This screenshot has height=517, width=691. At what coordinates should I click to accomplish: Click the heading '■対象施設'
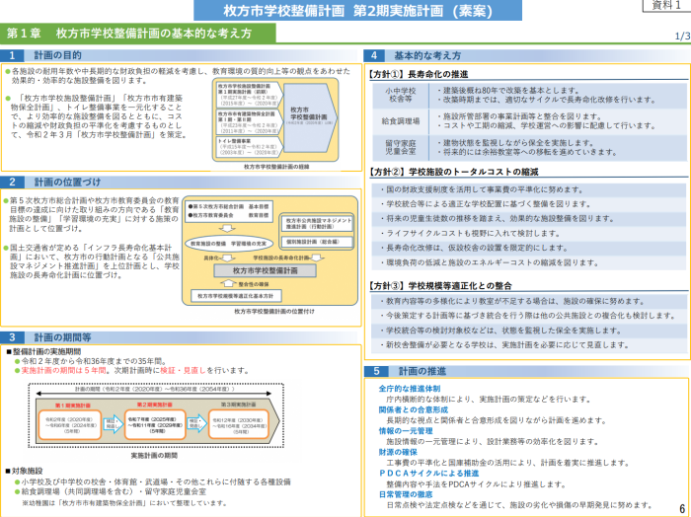[25, 471]
